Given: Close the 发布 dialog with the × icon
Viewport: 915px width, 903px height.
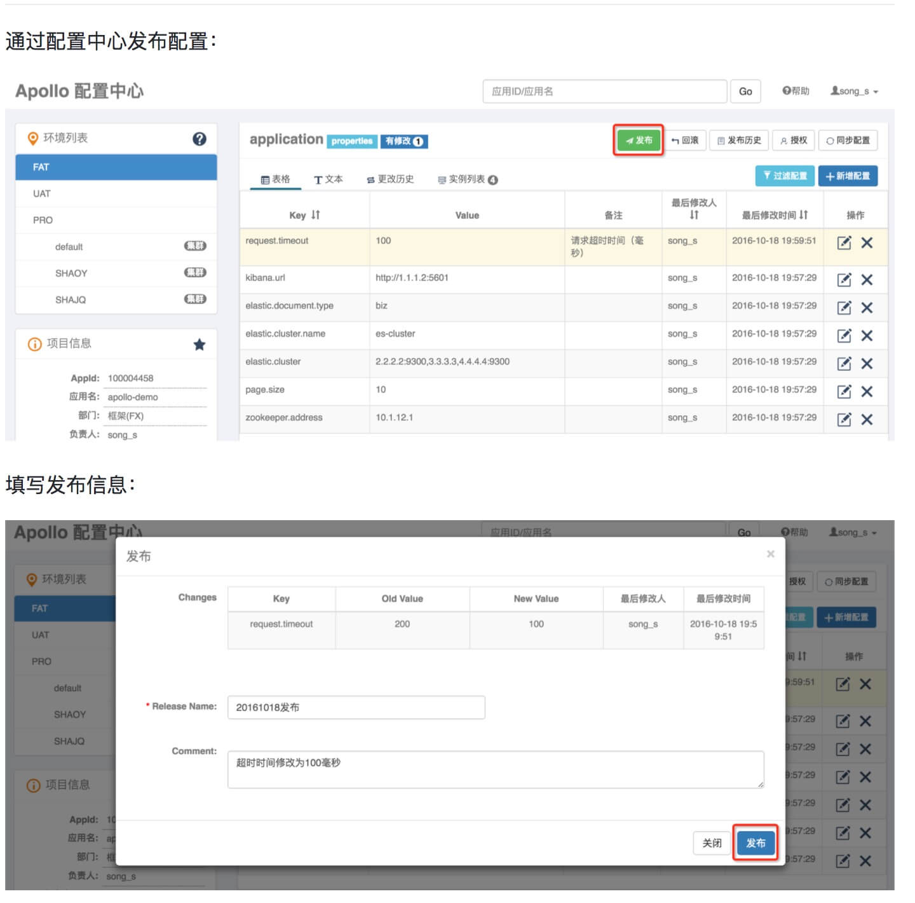Looking at the screenshot, I should (771, 554).
